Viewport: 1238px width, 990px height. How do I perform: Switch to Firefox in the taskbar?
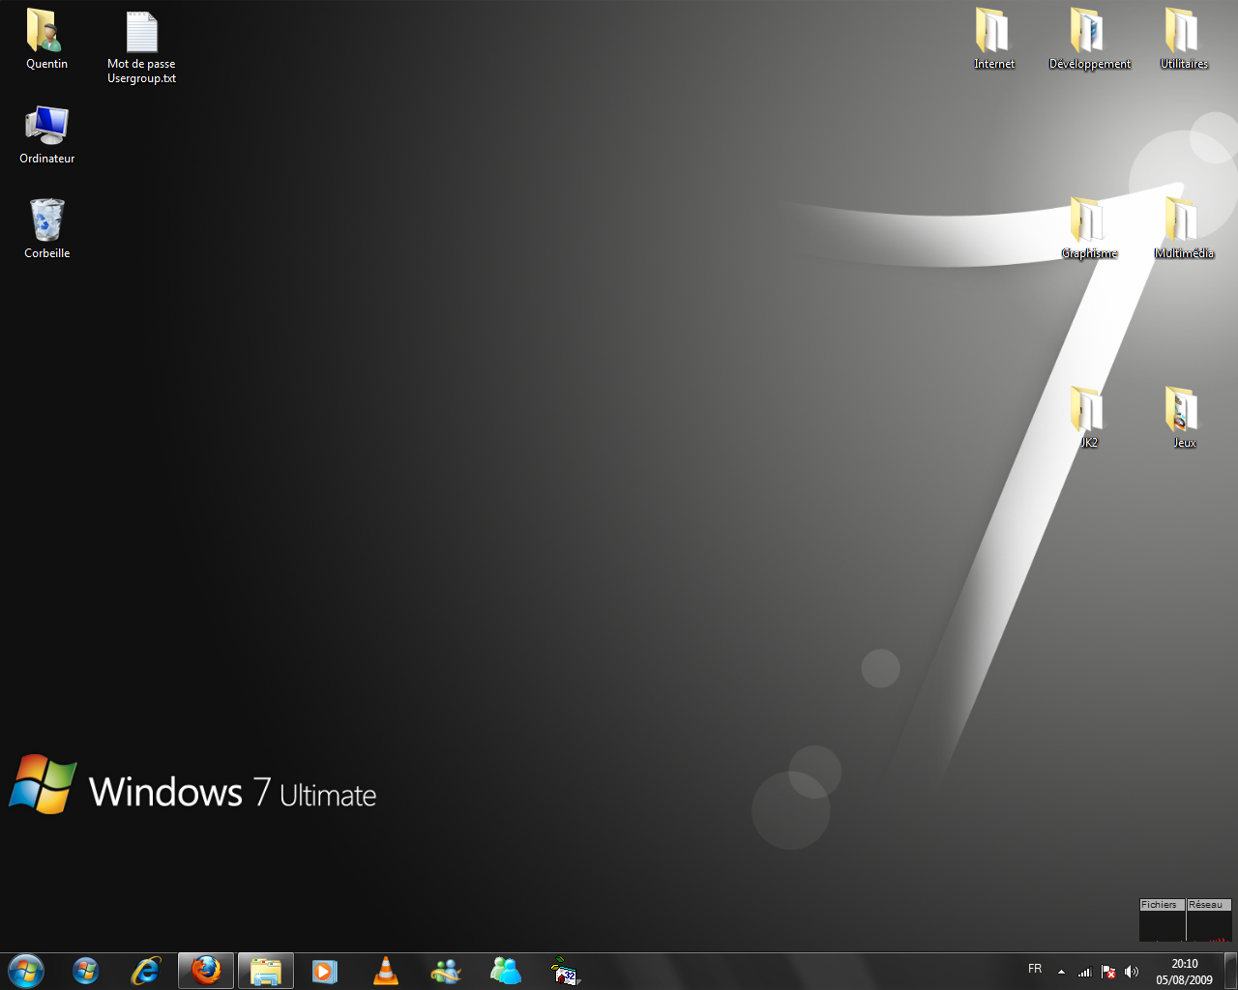pyautogui.click(x=206, y=971)
